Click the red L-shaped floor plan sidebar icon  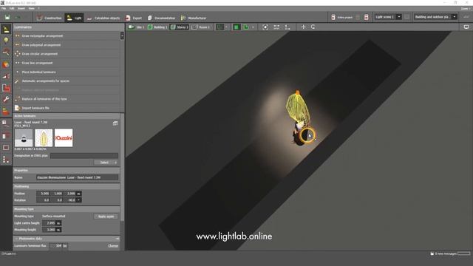(6, 88)
